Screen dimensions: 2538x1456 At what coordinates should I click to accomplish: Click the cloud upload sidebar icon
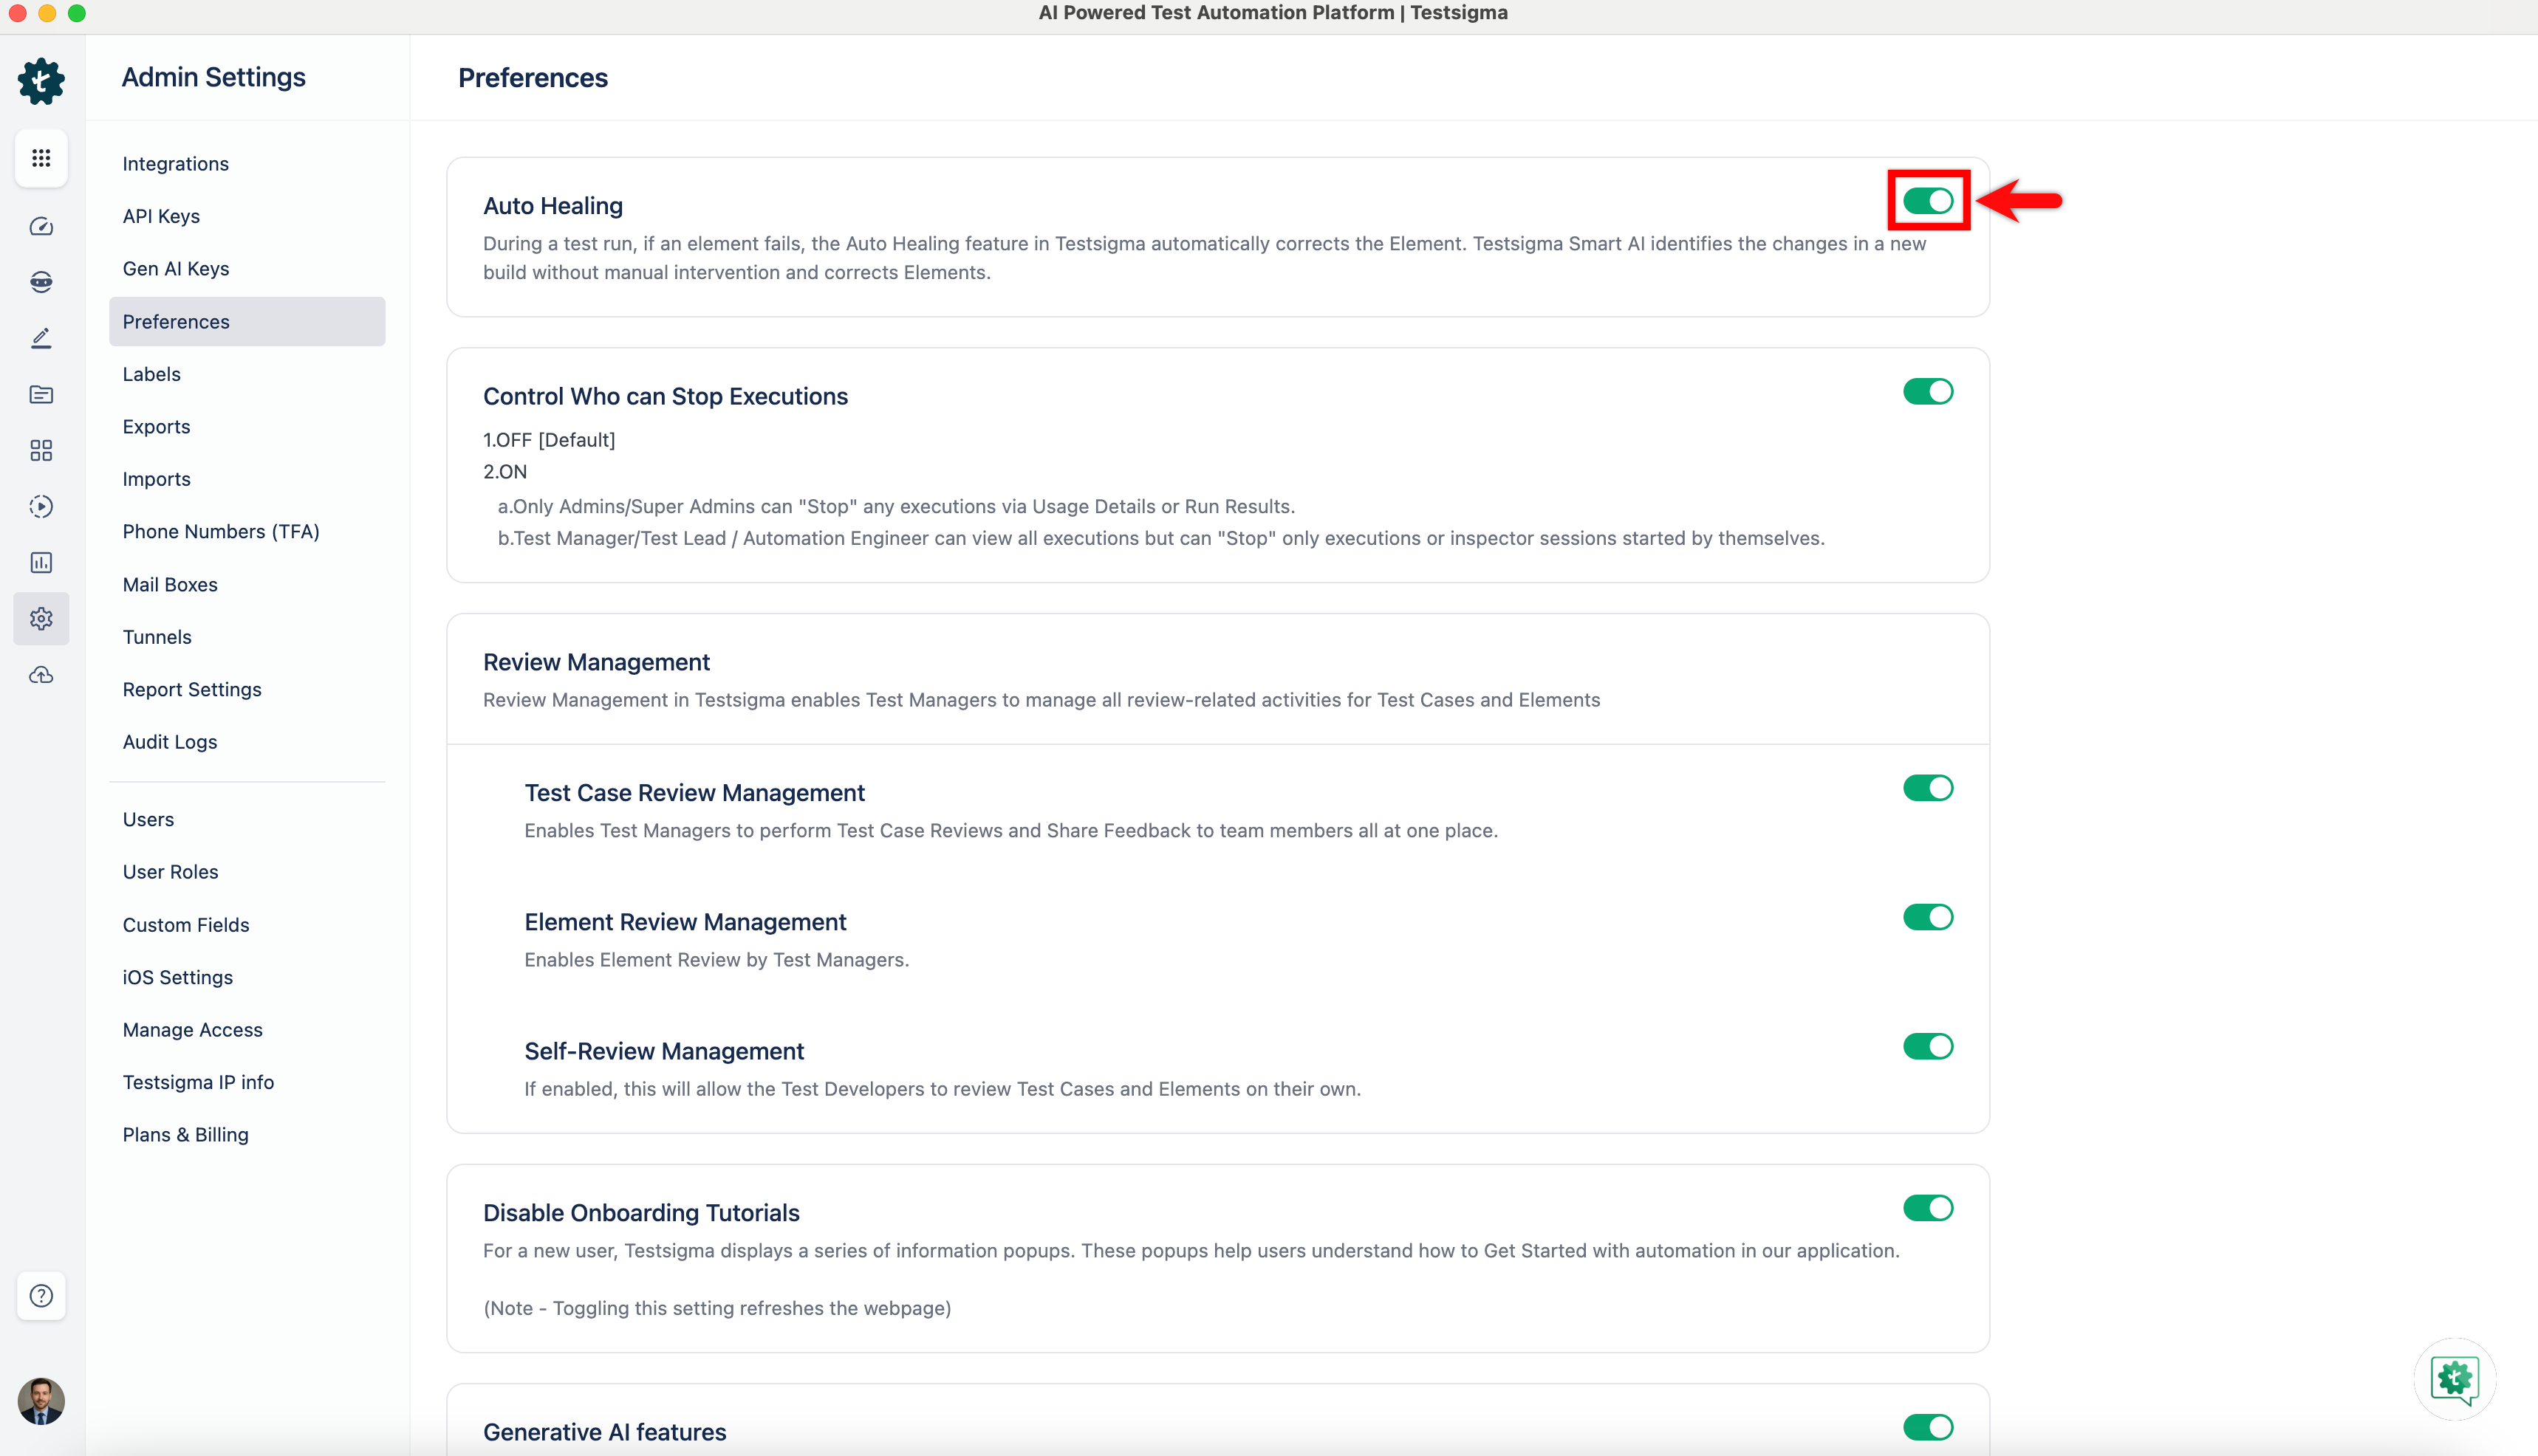pyautogui.click(x=41, y=676)
